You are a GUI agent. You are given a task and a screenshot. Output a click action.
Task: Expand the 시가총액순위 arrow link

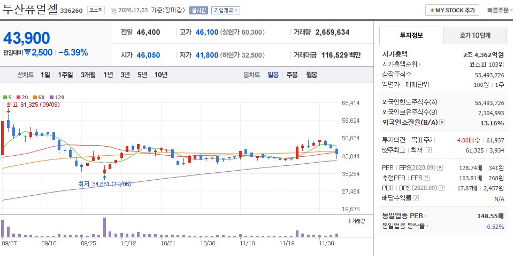pyautogui.click(x=420, y=65)
